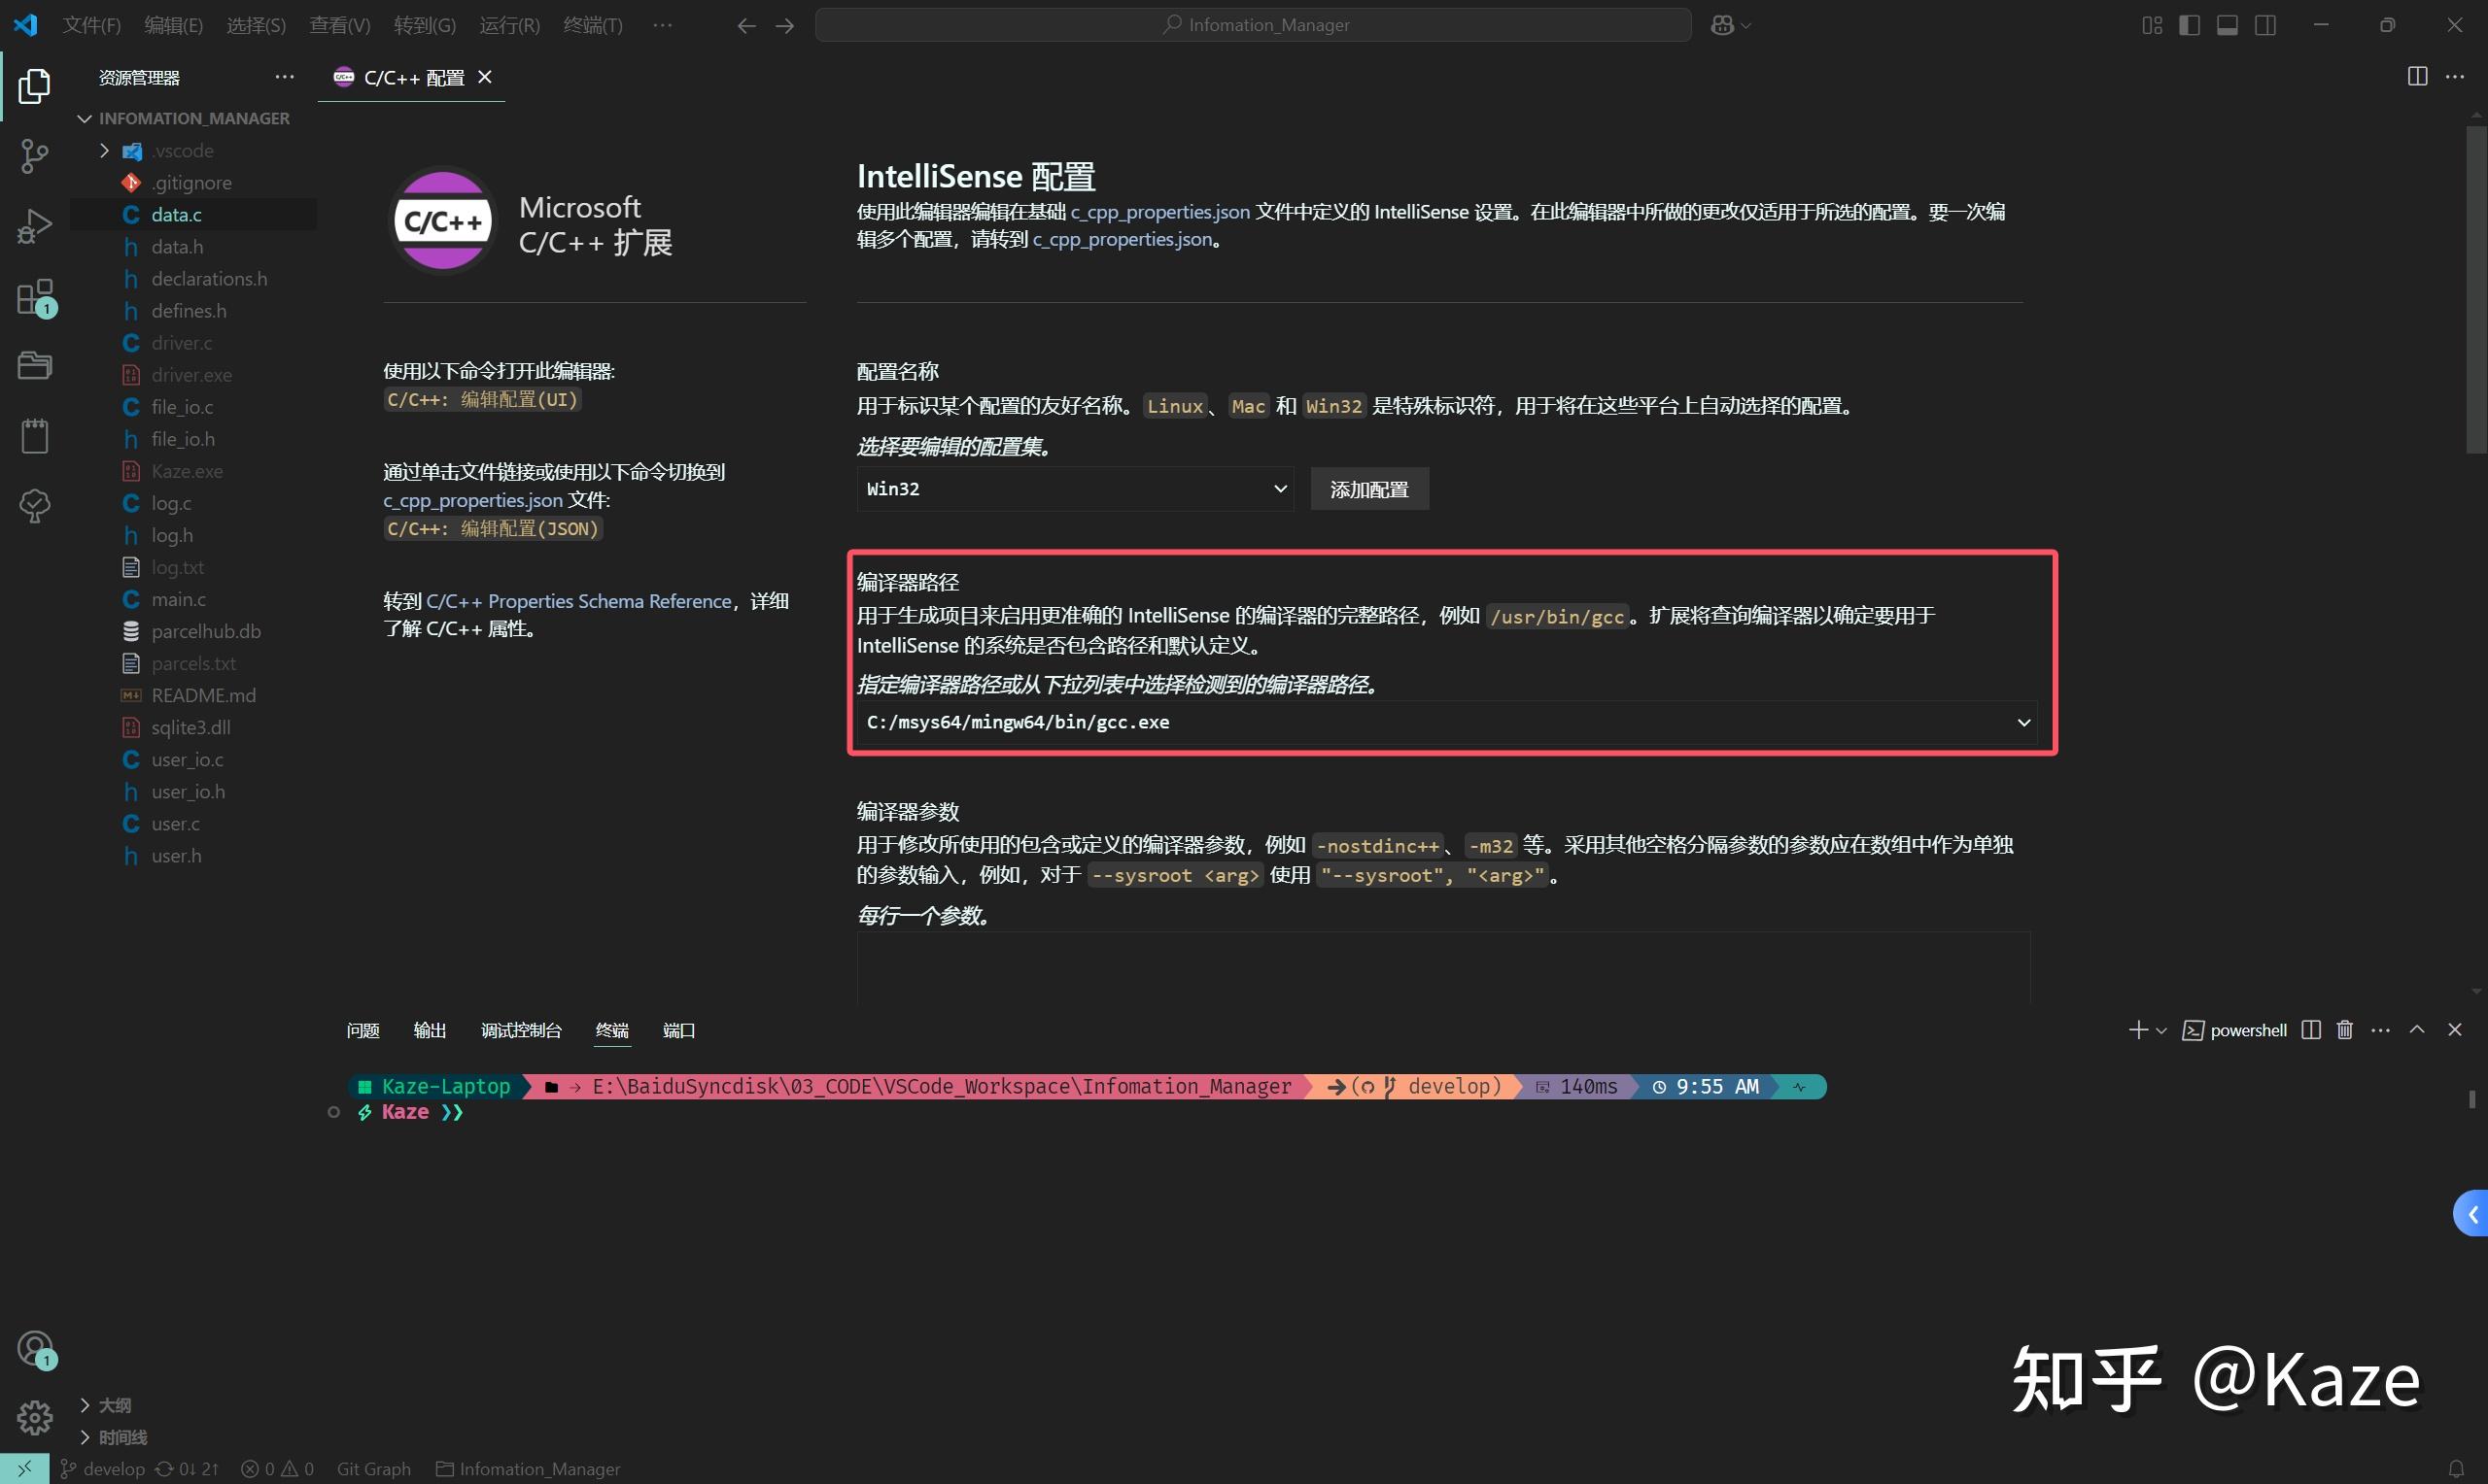Image resolution: width=2488 pixels, height=1484 pixels.
Task: Open the 运行(R) menu
Action: (x=509, y=25)
